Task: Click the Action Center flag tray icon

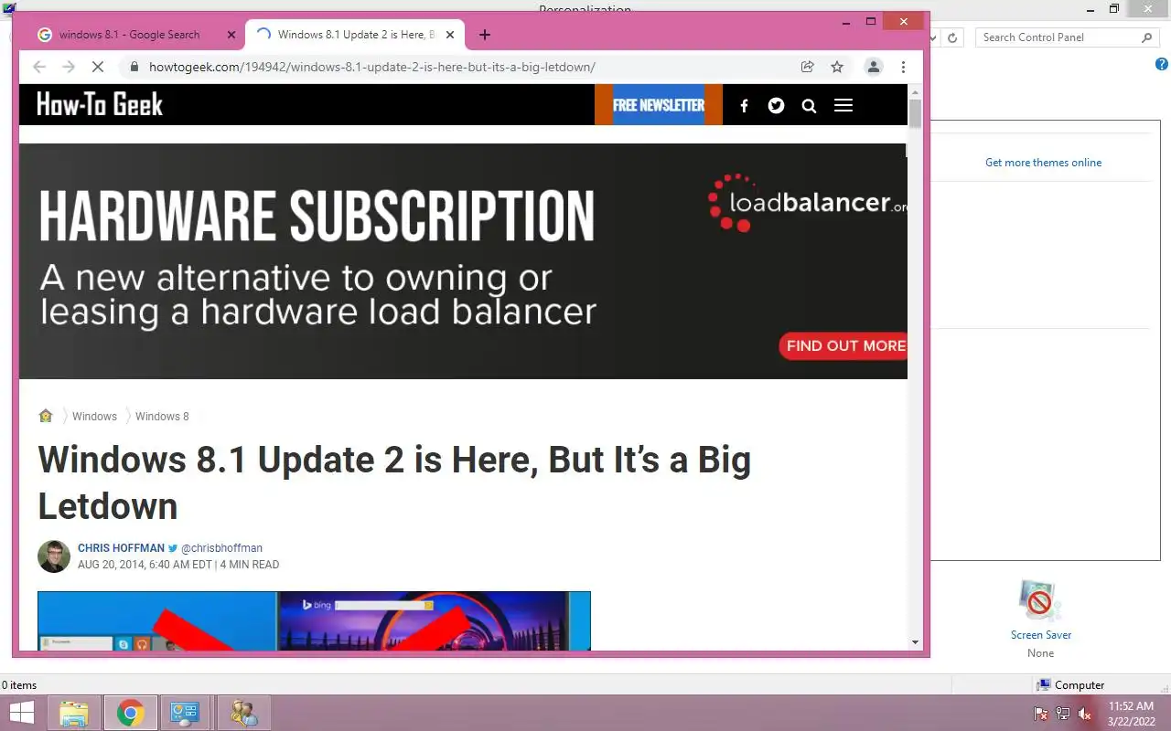Action: [1041, 714]
